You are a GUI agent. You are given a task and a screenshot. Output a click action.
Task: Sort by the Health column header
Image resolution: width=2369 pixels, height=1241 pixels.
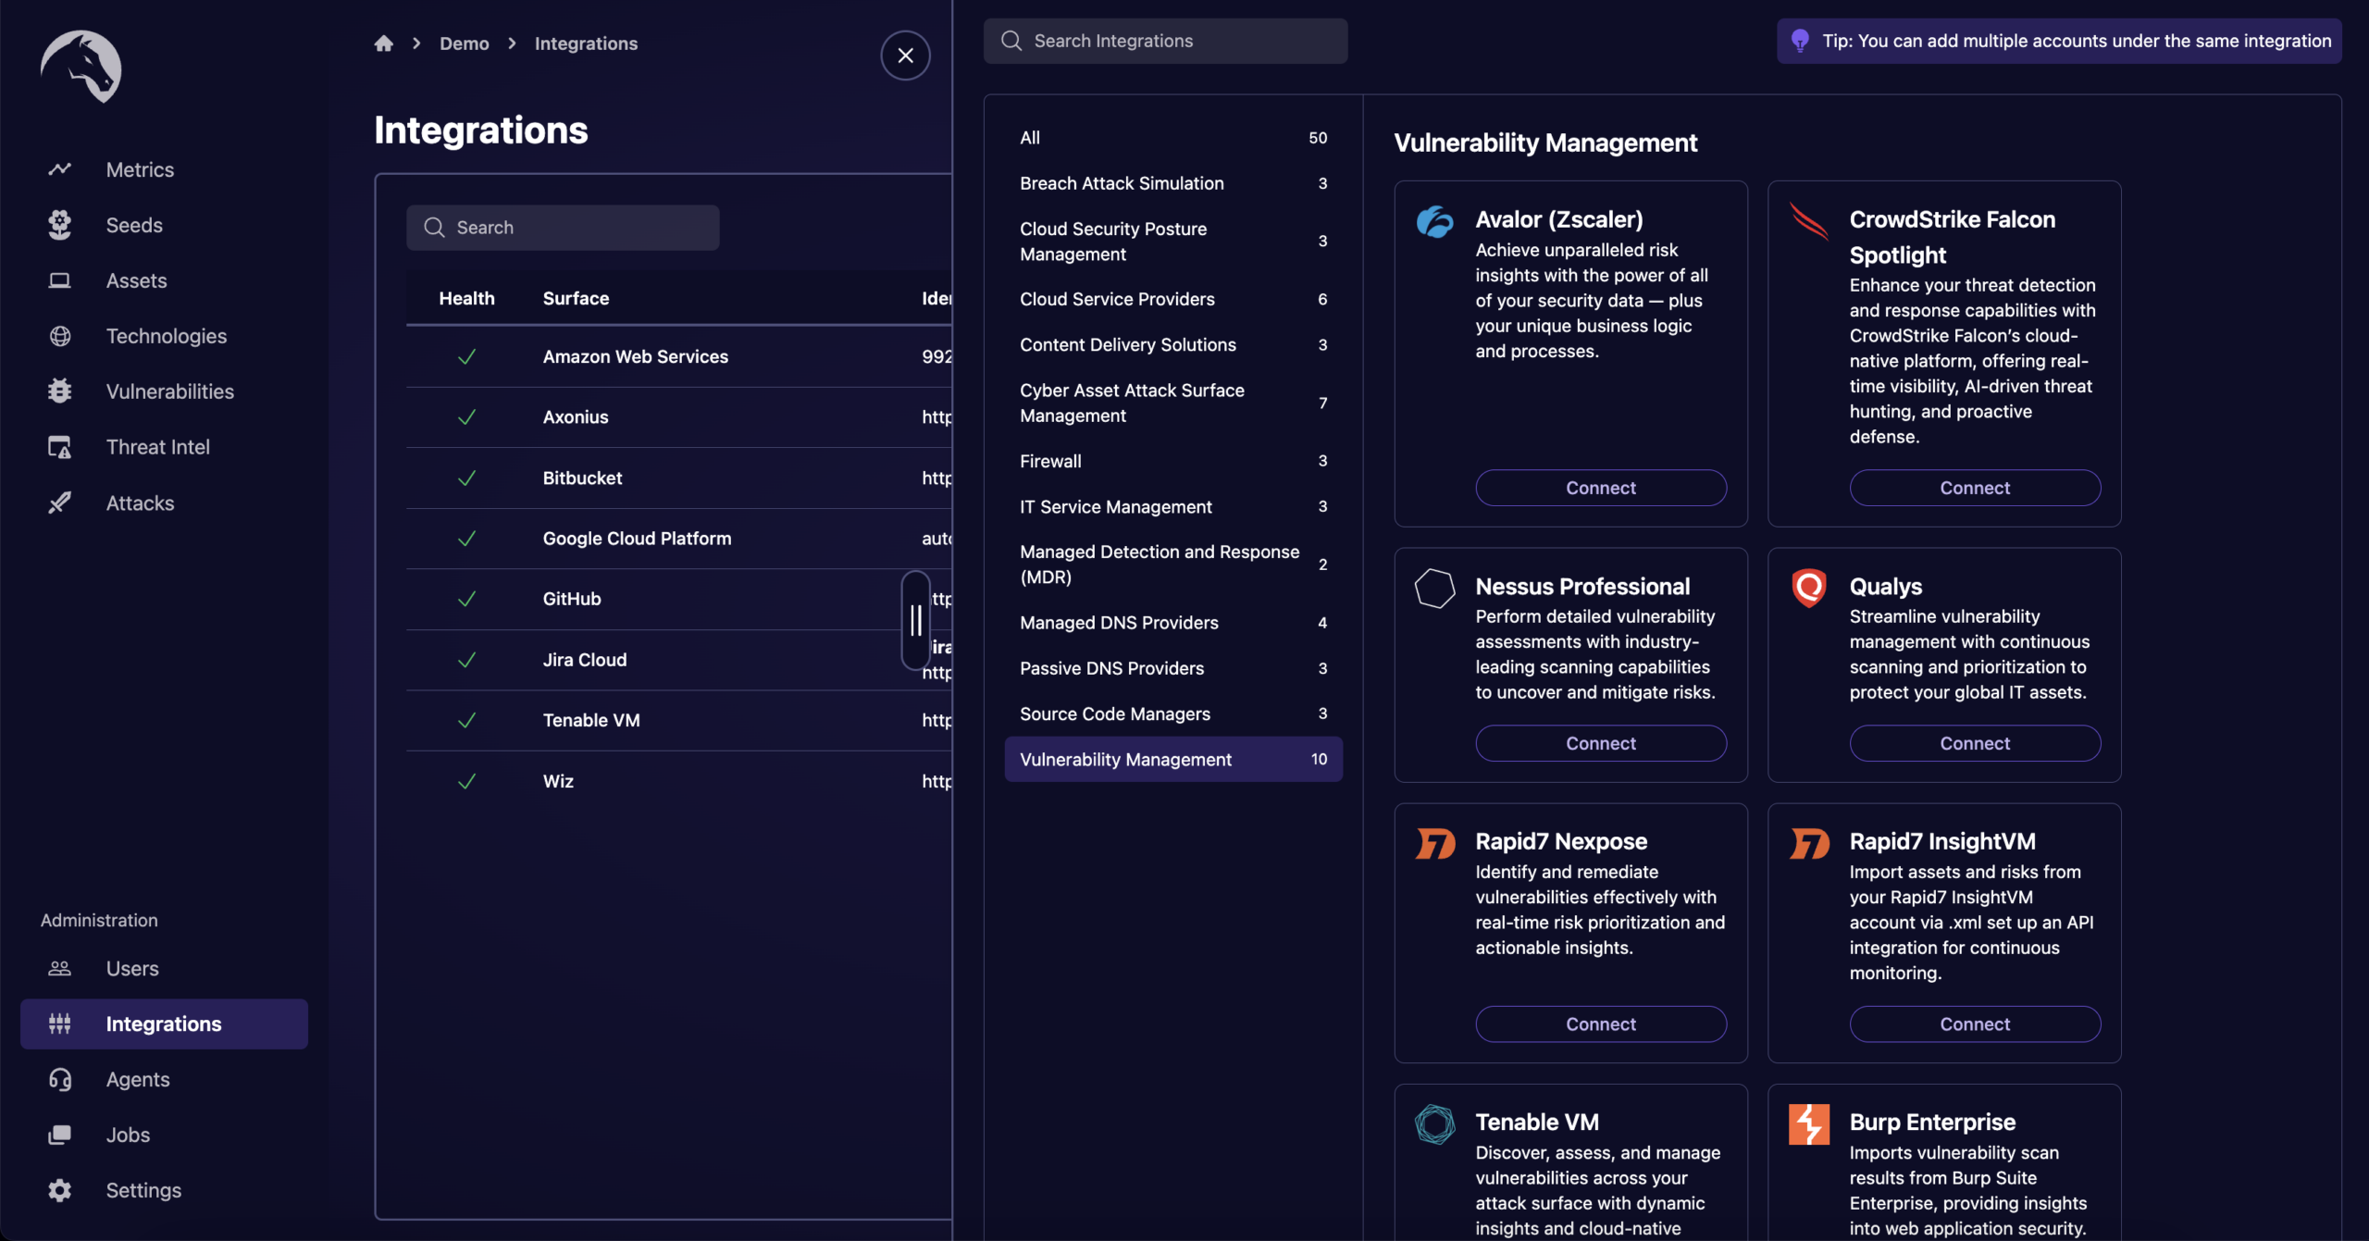pos(466,298)
